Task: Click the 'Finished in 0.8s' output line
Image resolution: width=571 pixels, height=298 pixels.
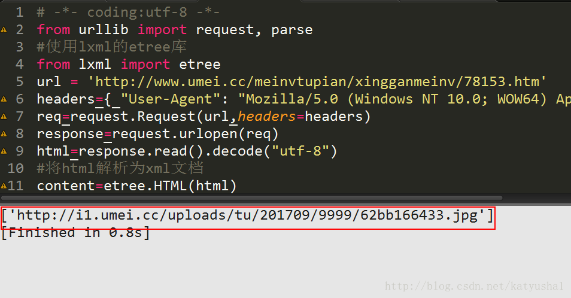Action: [x=75, y=232]
